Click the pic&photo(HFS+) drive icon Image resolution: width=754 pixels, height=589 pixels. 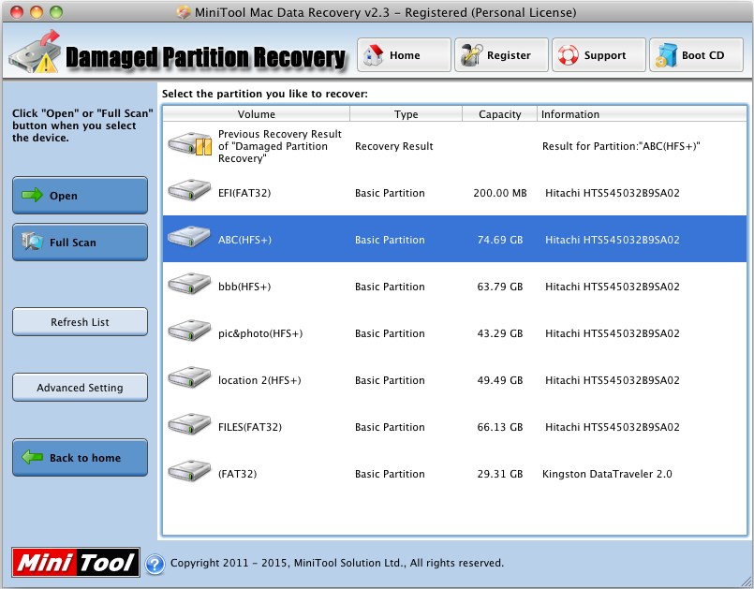click(x=189, y=331)
